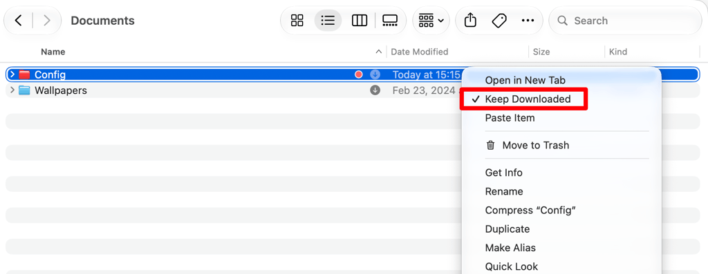The image size is (708, 274).
Task: Sort by the Name column header
Action: pyautogui.click(x=53, y=52)
